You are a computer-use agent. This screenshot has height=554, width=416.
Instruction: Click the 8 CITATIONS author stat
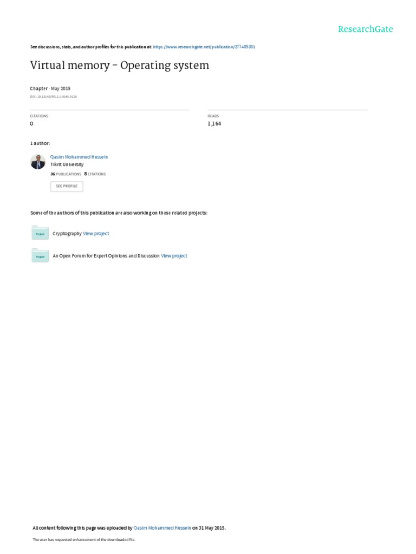pyautogui.click(x=95, y=174)
